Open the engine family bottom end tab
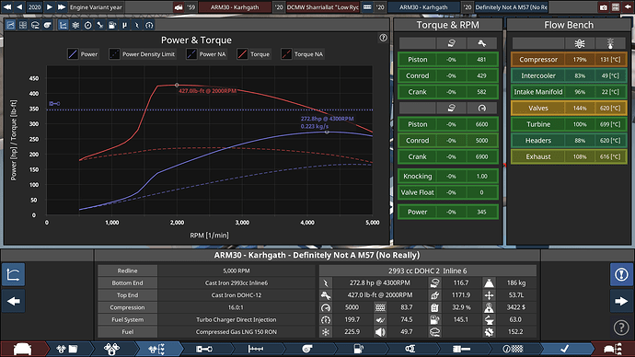Image resolution: width=635 pixels, height=357 pixels. coord(111,349)
